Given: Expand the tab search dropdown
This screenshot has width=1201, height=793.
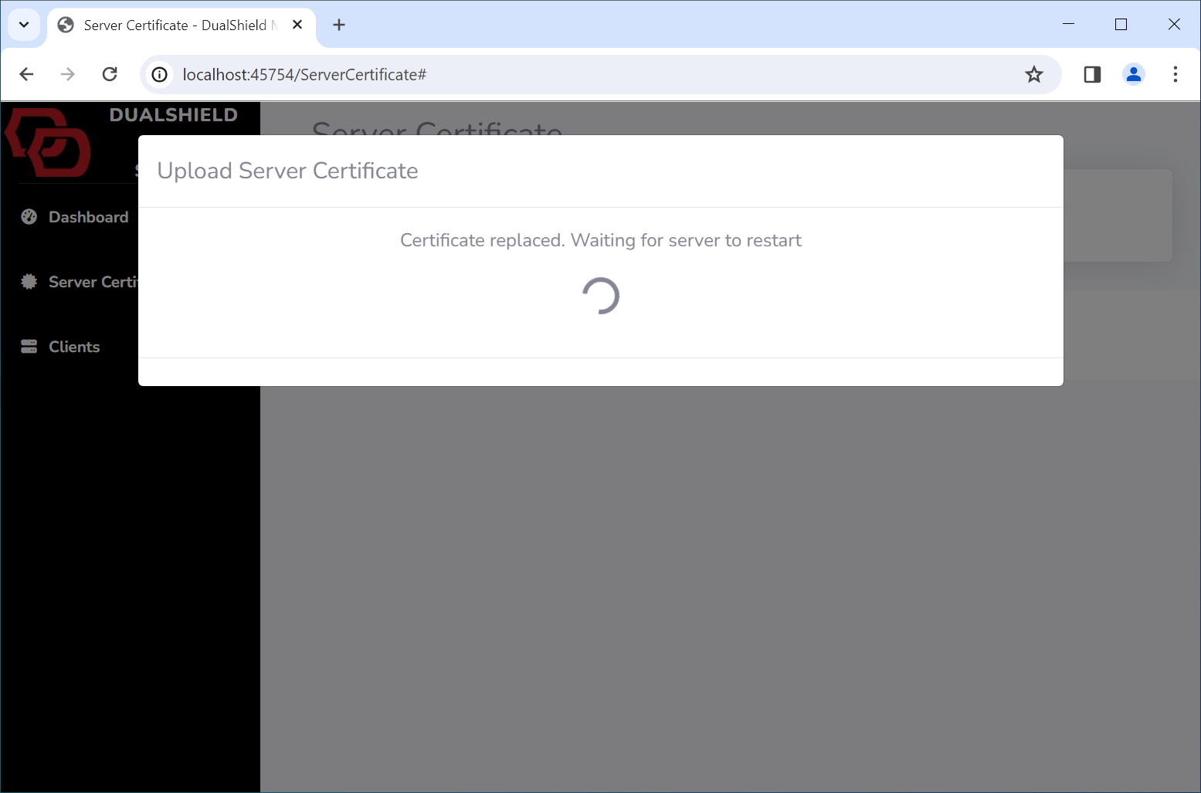Looking at the screenshot, I should (24, 25).
